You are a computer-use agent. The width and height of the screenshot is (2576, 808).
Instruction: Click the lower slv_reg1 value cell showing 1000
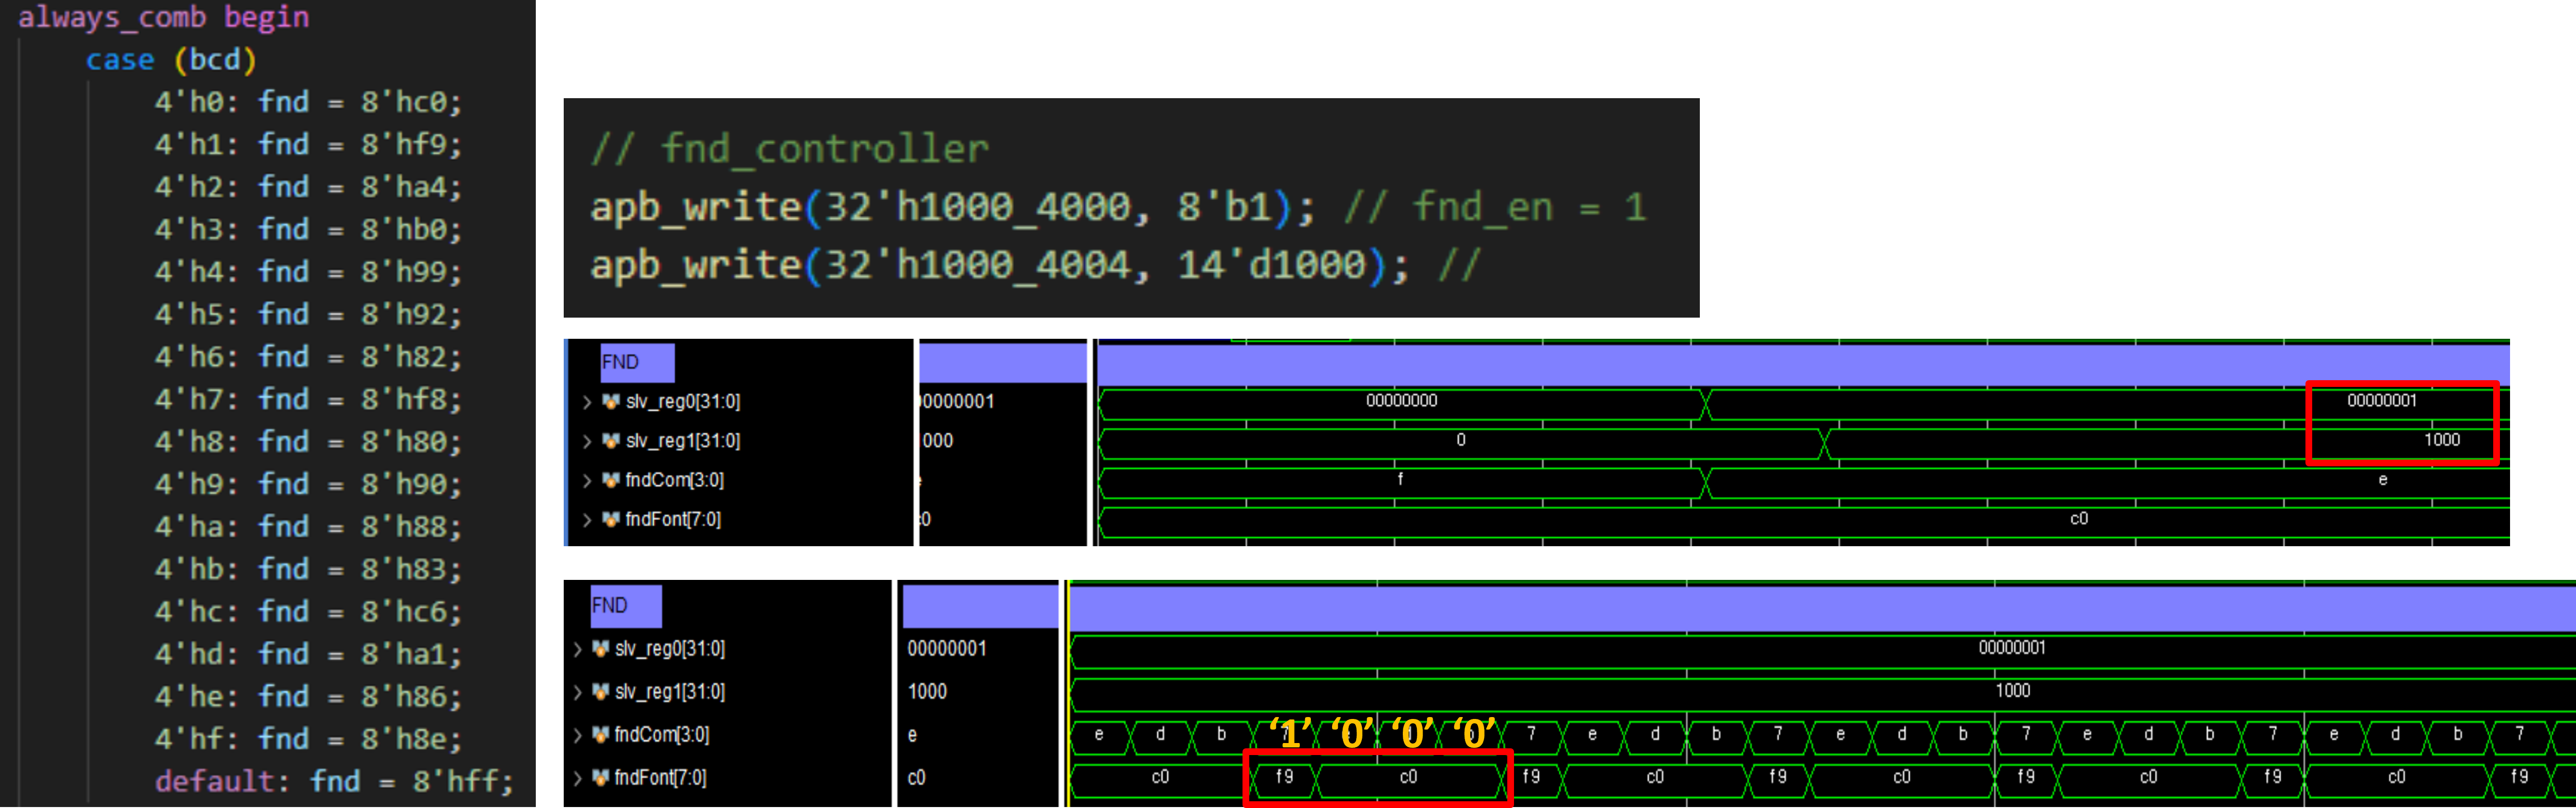927,691
